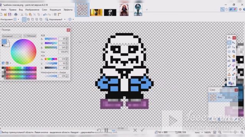Click the R value input field
The image size is (245, 137).
coord(62,39)
